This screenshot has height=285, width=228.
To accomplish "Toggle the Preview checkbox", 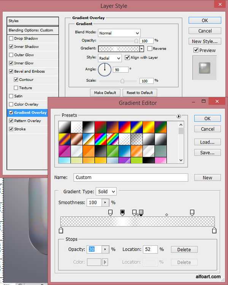I will coord(196,50).
